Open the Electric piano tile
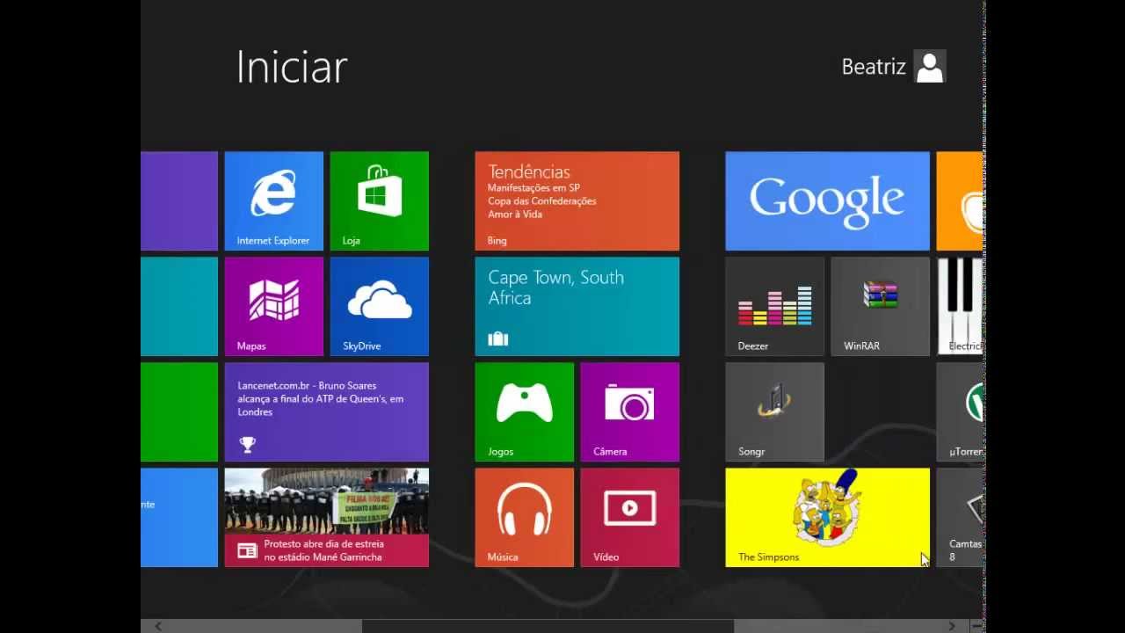Screen dimensions: 1125x633 click(x=959, y=306)
